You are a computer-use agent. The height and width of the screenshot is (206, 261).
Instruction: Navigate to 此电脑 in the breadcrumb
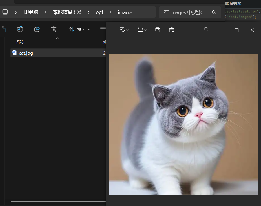pyautogui.click(x=31, y=12)
